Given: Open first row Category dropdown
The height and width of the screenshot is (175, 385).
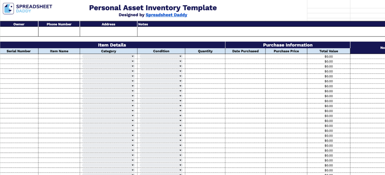Looking at the screenshot, I should [108, 56].
